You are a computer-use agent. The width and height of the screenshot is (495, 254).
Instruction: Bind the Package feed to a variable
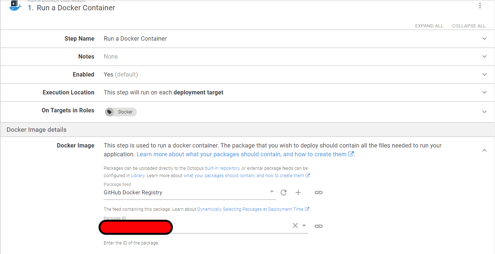318,192
